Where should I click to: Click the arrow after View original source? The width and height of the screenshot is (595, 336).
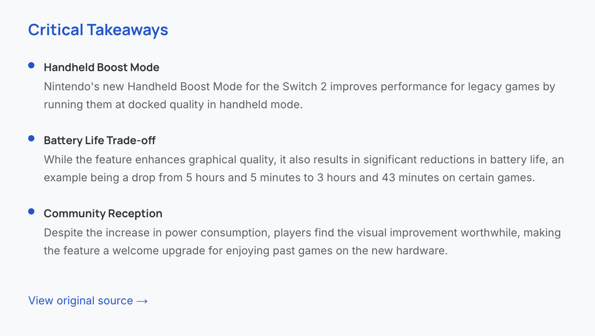click(x=142, y=301)
